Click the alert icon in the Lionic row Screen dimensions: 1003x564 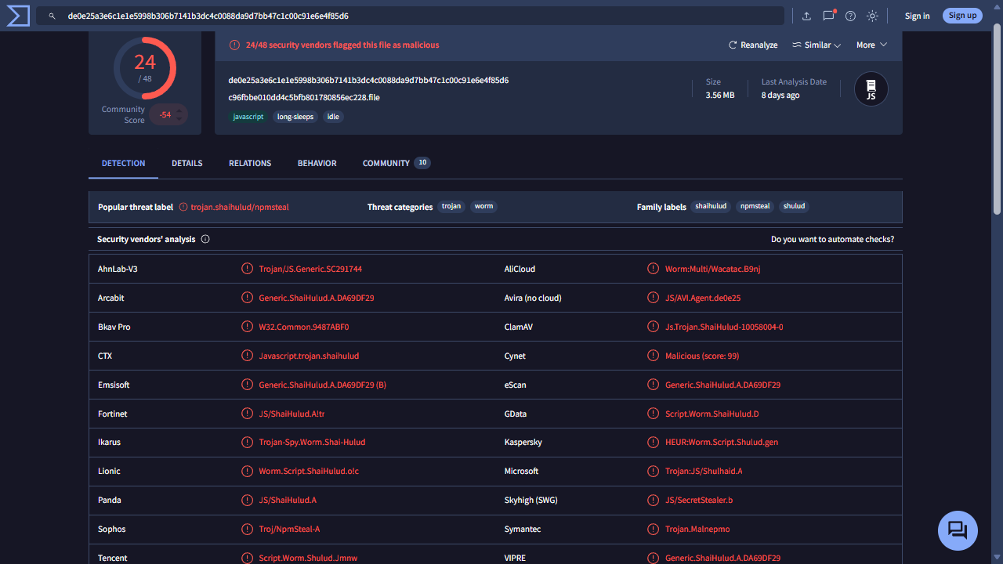247,471
